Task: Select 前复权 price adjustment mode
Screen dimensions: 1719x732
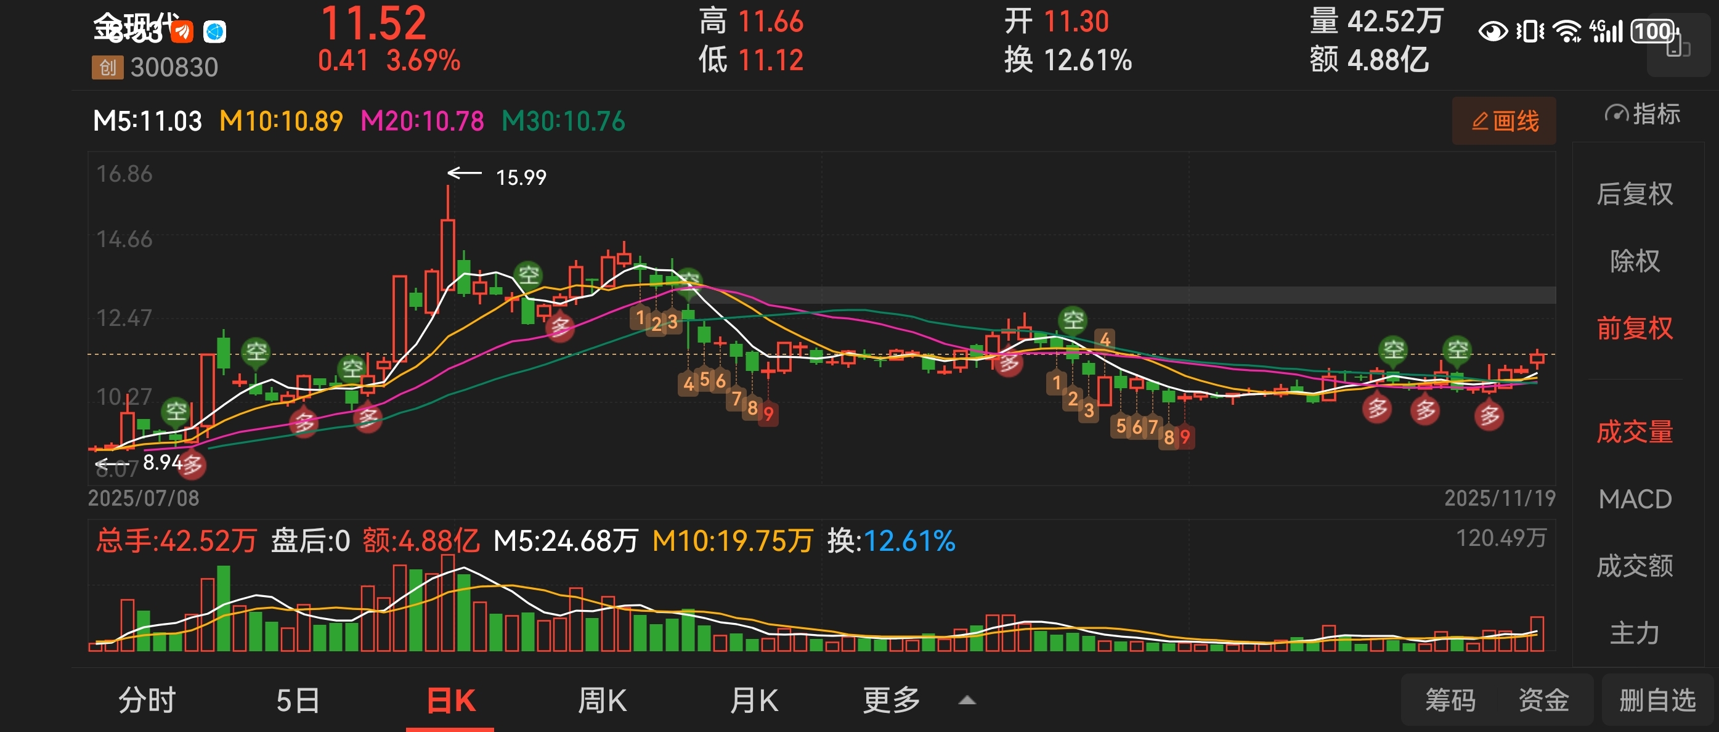Action: [x=1634, y=328]
